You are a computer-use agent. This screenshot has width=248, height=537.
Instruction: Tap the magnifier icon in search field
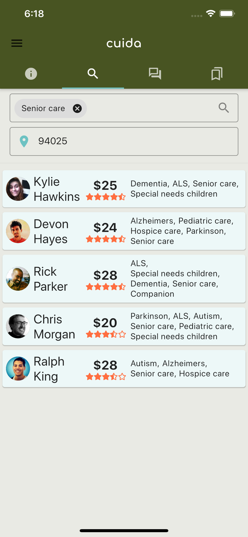click(x=224, y=108)
